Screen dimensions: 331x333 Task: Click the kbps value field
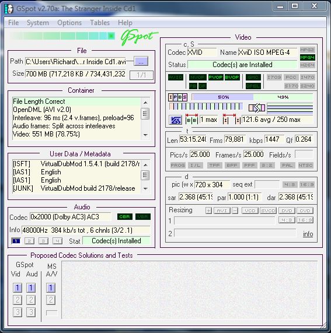point(274,139)
